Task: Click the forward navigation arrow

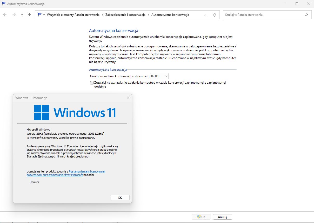Action: [14, 15]
